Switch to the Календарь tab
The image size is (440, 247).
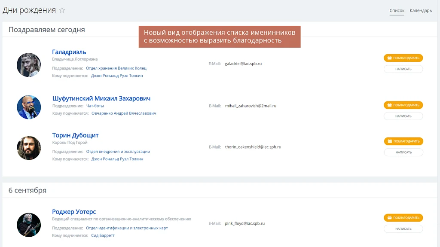(x=421, y=11)
